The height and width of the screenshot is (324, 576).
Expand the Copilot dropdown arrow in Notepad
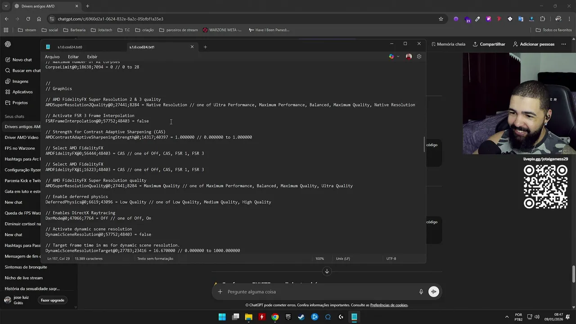click(x=398, y=56)
